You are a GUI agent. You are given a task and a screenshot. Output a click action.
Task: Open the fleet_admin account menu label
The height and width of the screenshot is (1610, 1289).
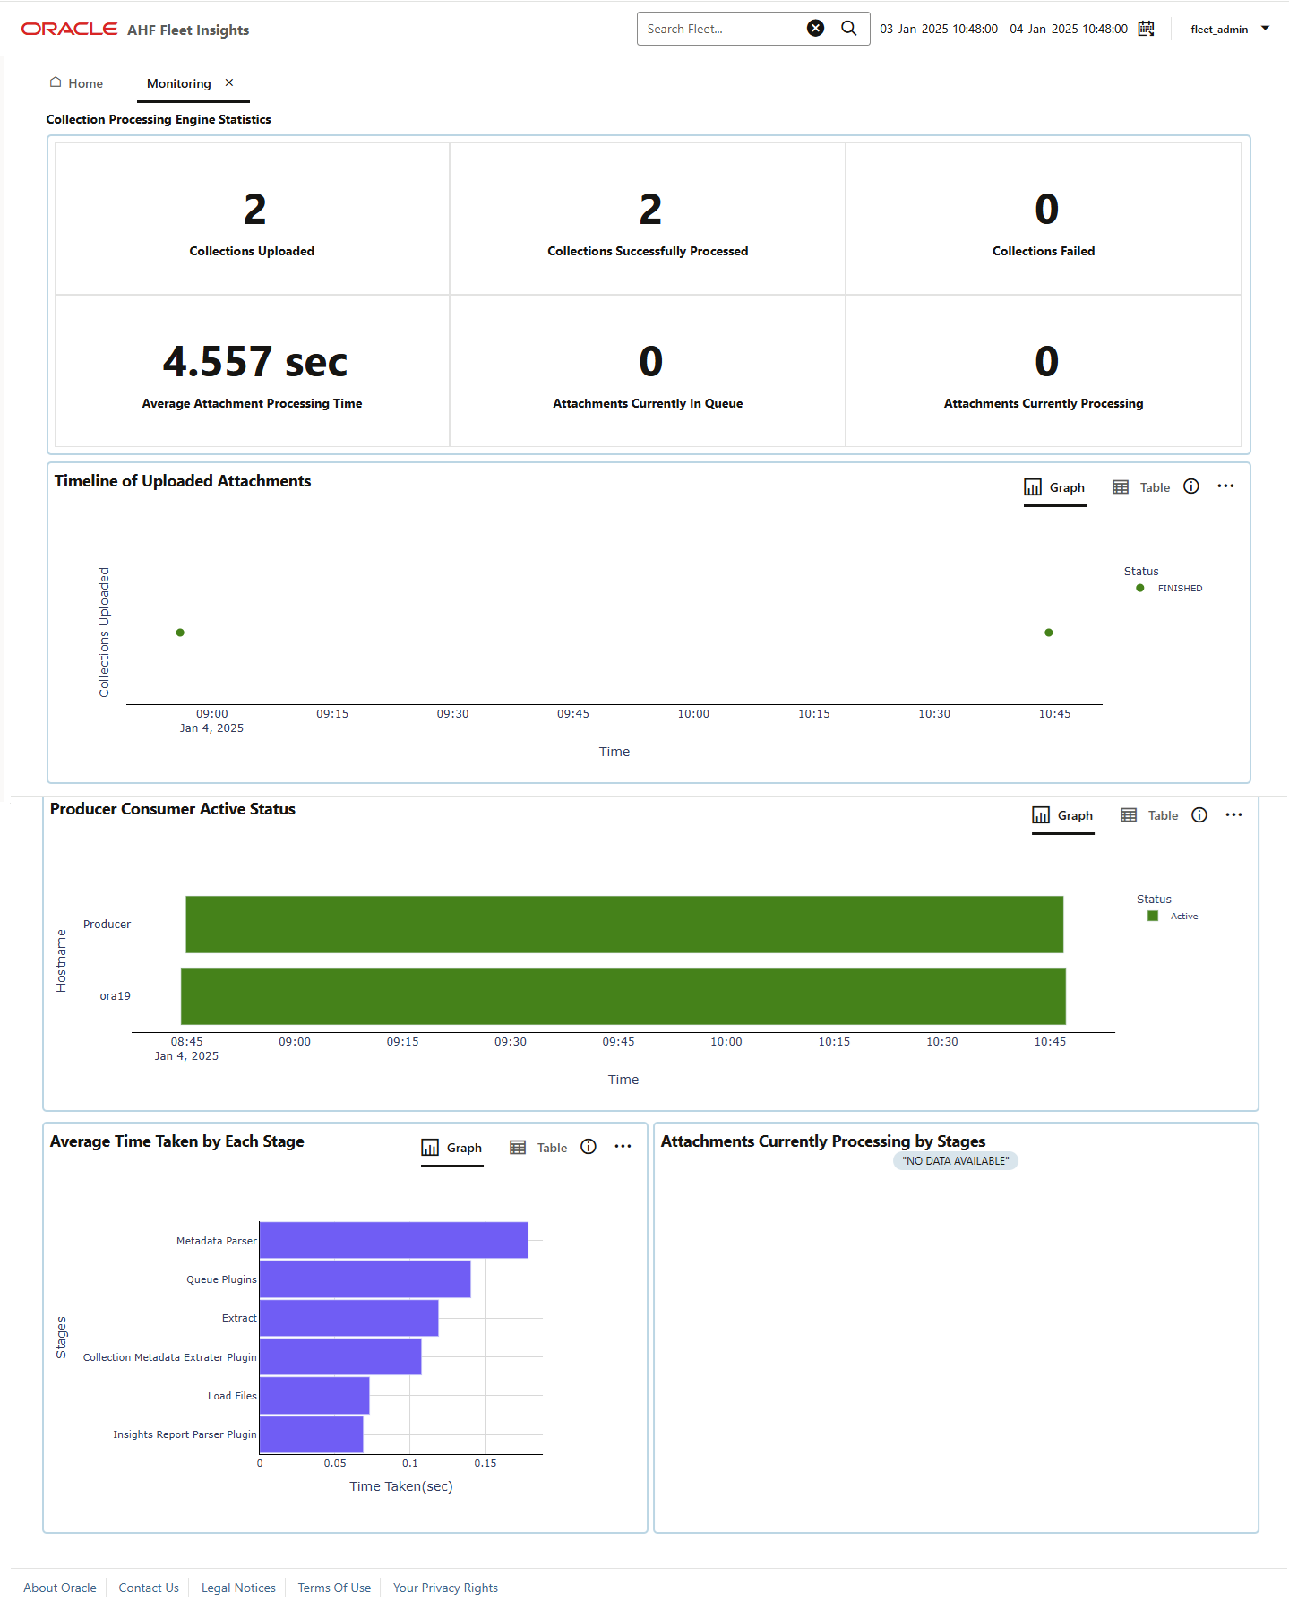[x=1218, y=30]
